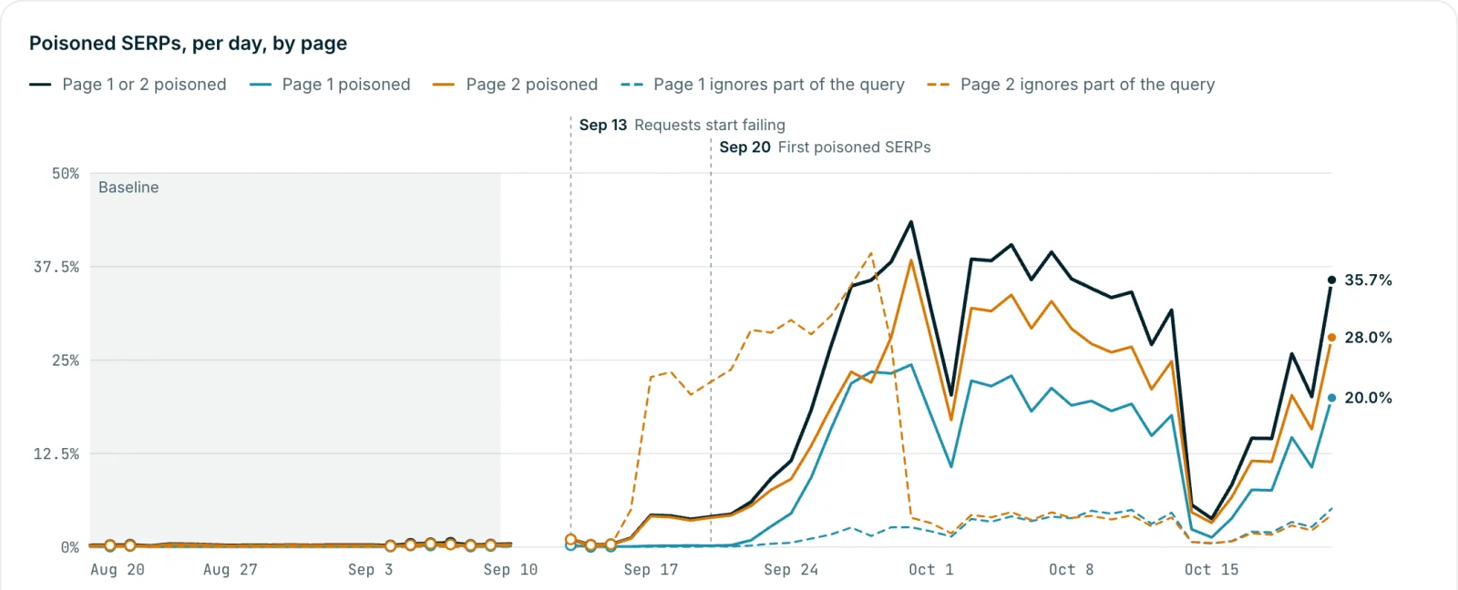Click the 'Oct 1' x-axis label
This screenshot has width=1458, height=590.
(931, 569)
